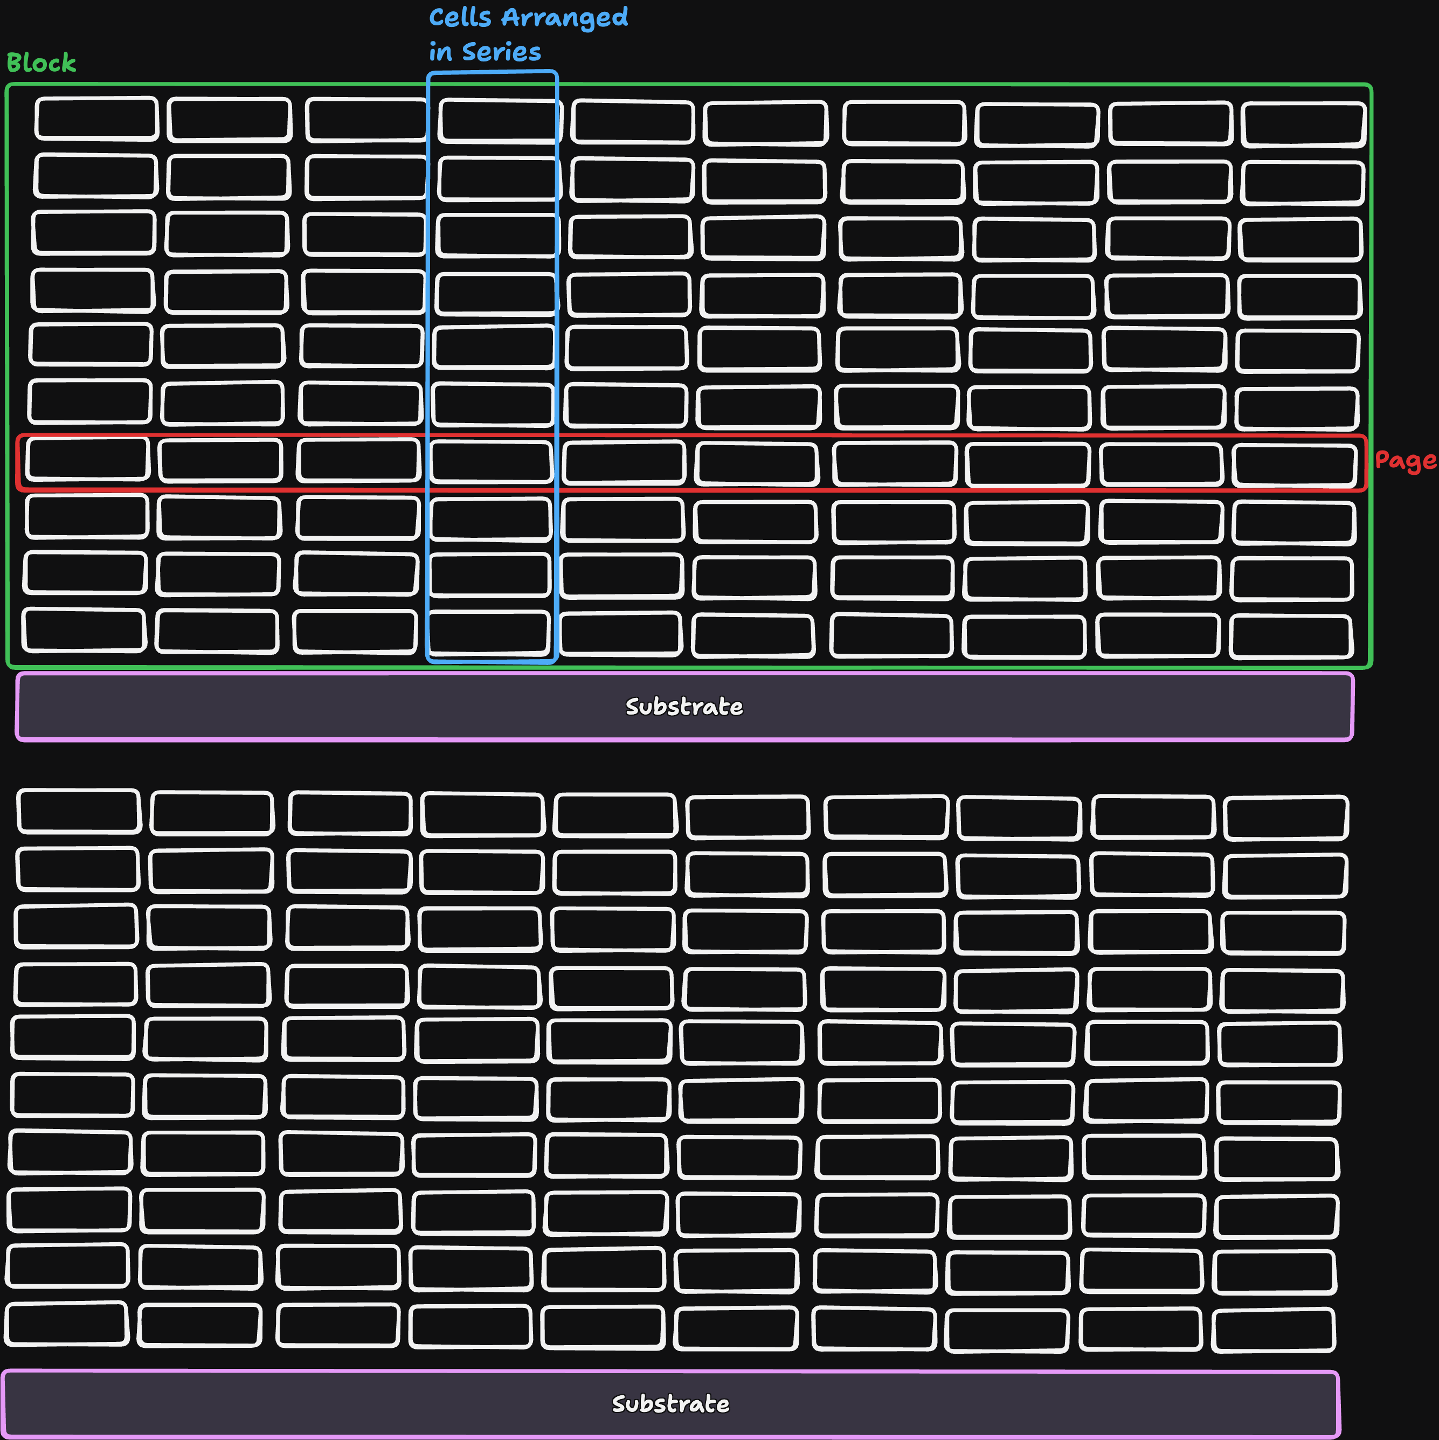Click the bottom-right cell of the green Block

click(1291, 636)
